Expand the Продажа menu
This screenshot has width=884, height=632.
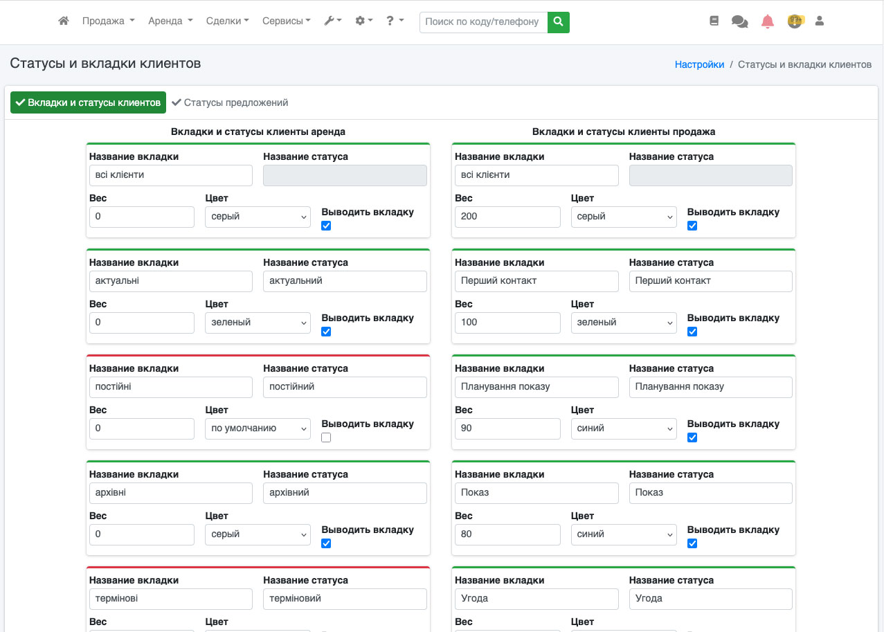tap(108, 21)
